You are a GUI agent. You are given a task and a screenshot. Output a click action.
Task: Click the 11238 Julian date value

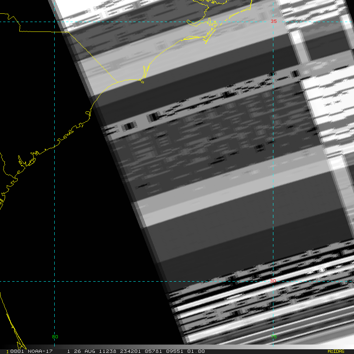coord(107,351)
